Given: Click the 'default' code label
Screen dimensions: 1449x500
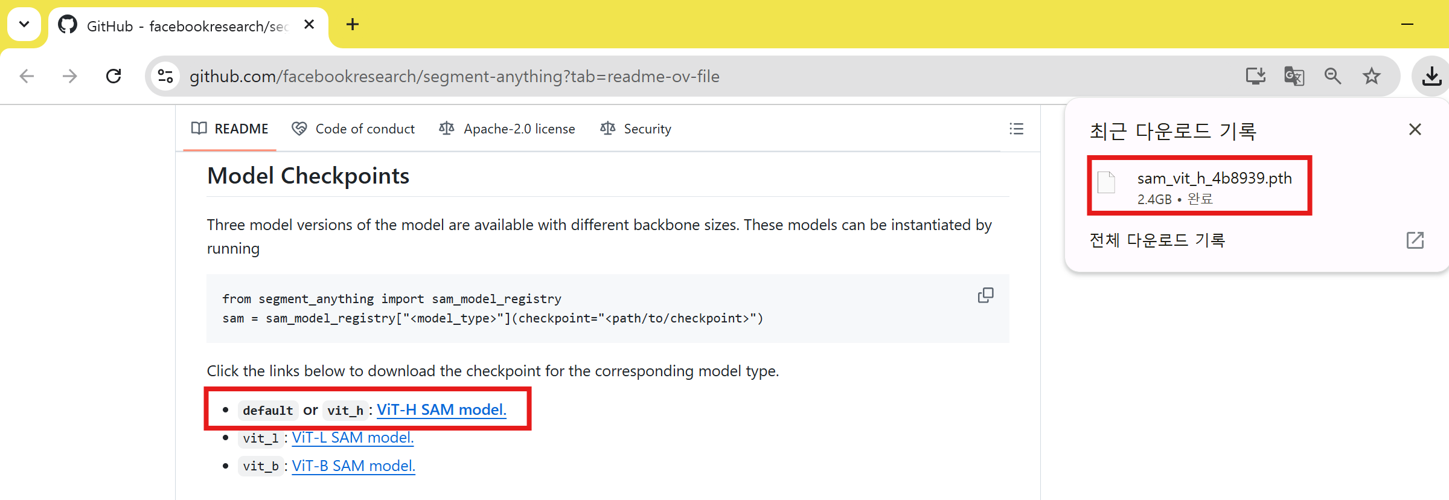Looking at the screenshot, I should coord(267,411).
